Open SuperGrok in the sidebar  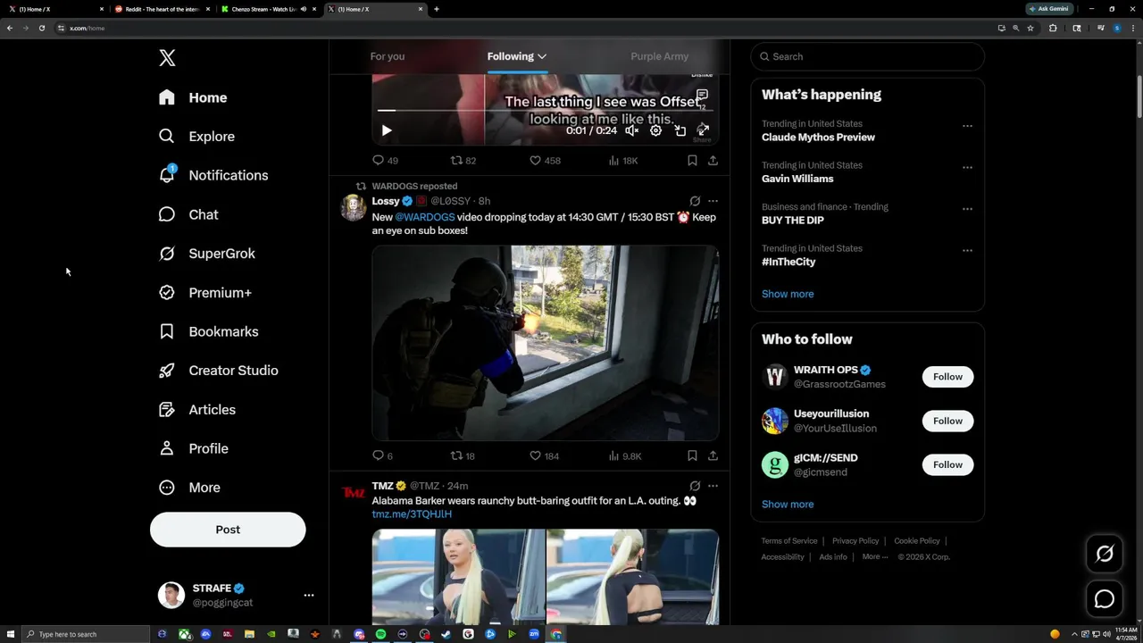(207, 254)
